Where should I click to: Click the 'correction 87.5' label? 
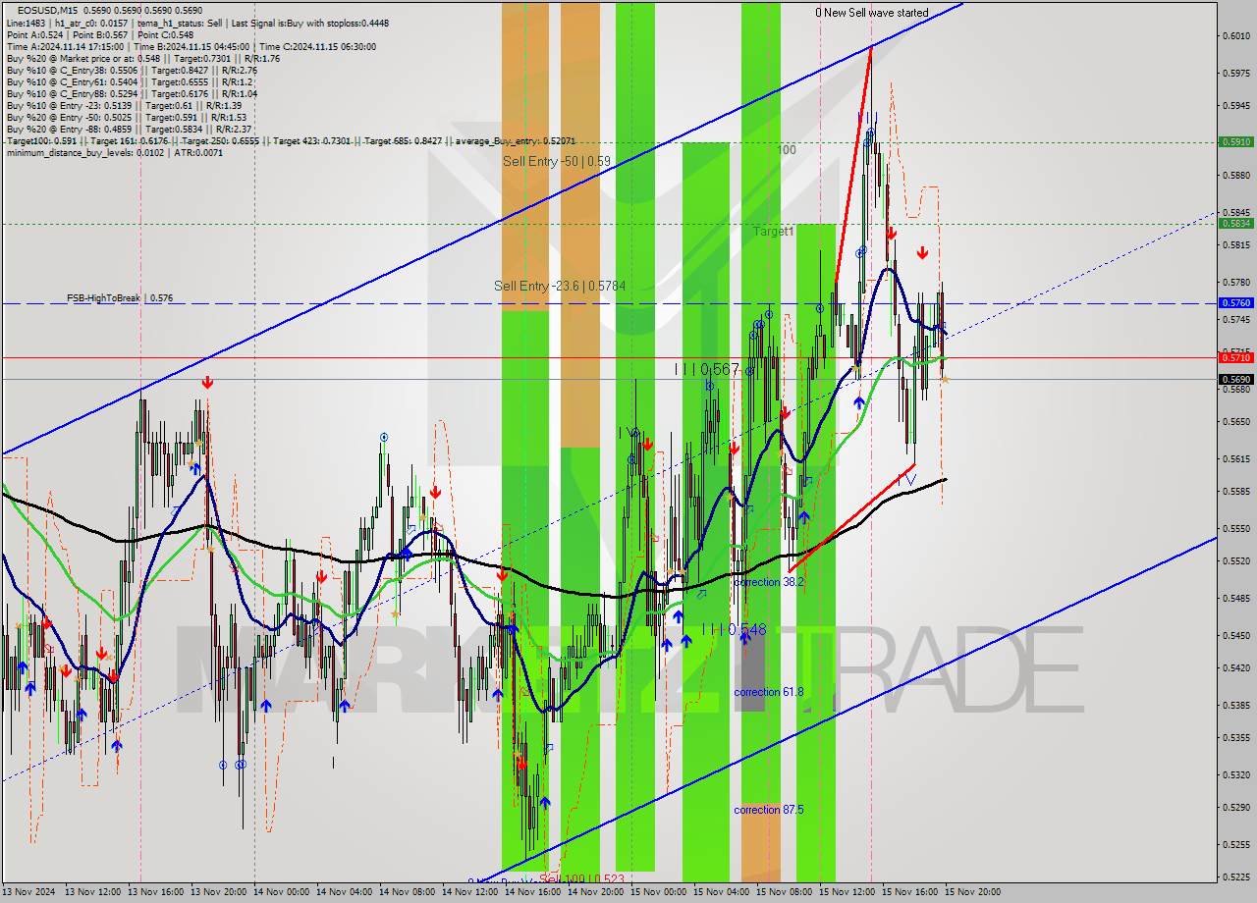(769, 810)
